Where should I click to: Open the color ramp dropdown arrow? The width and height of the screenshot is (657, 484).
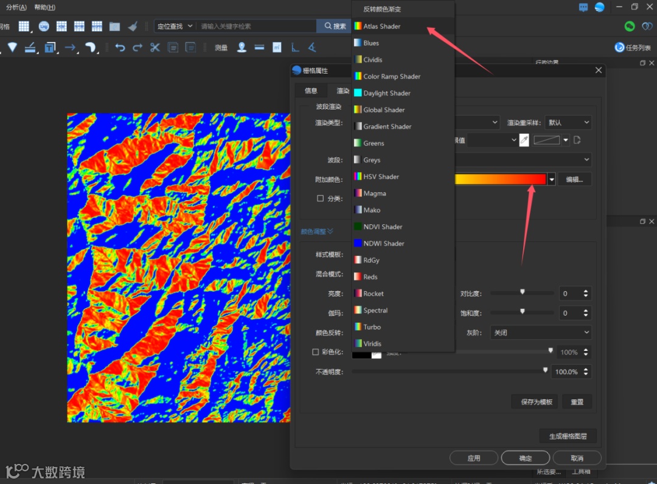pos(552,179)
